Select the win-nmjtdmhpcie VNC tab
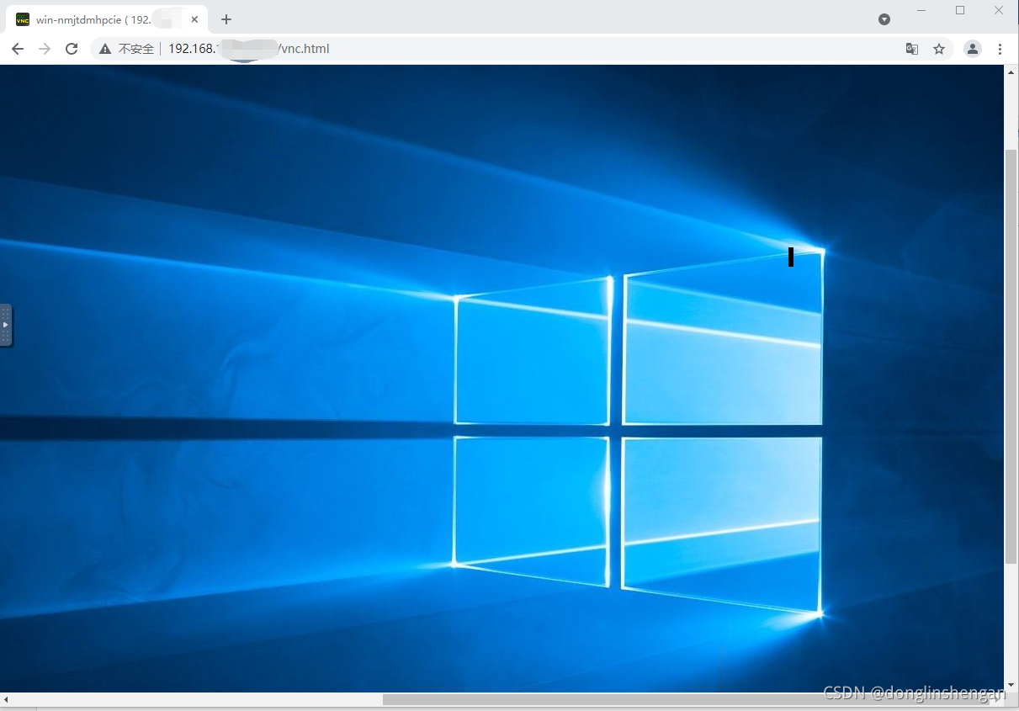Viewport: 1019px width, 711px height. (x=105, y=19)
